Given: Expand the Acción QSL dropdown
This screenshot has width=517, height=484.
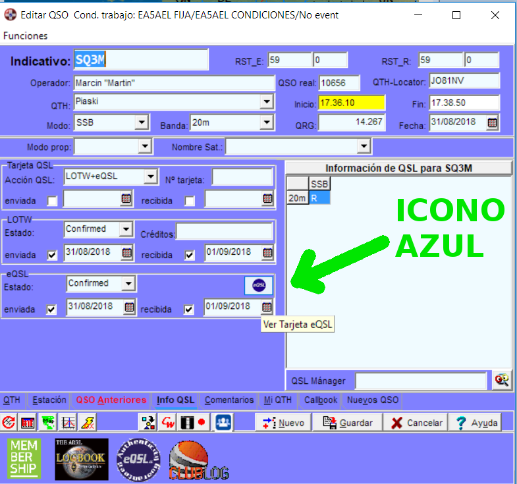Looking at the screenshot, I should point(151,176).
